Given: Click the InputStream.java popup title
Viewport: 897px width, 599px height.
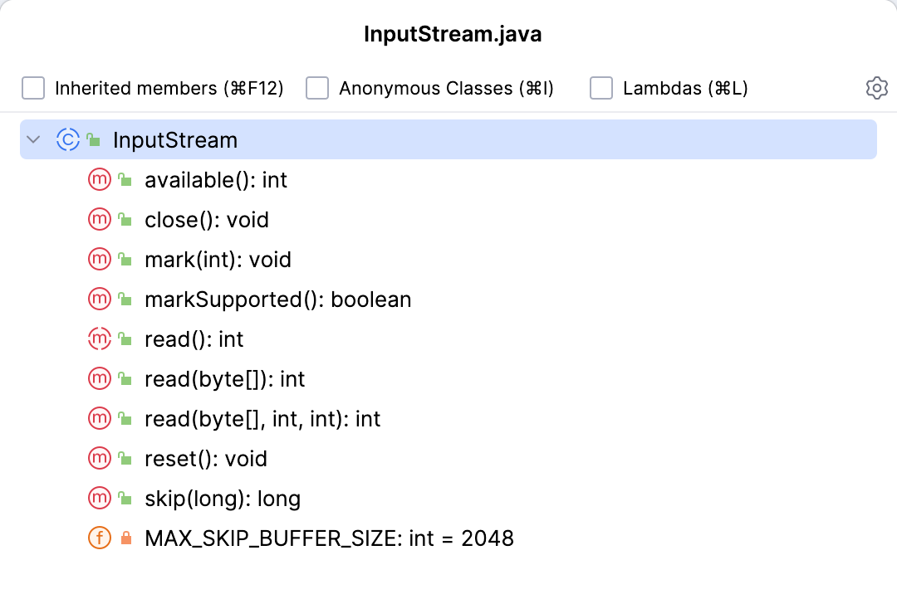Looking at the screenshot, I should (x=453, y=35).
